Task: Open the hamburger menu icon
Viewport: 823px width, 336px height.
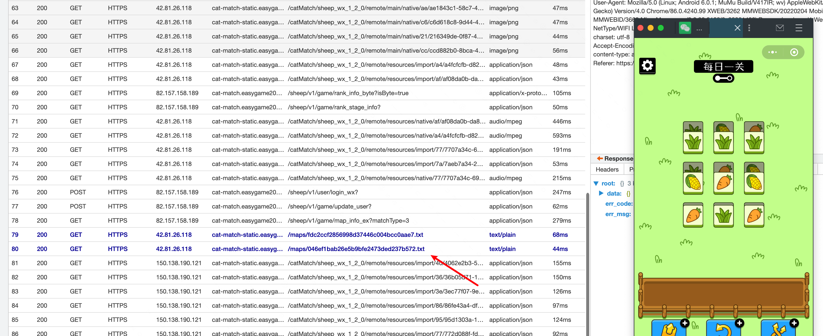Action: coord(798,28)
